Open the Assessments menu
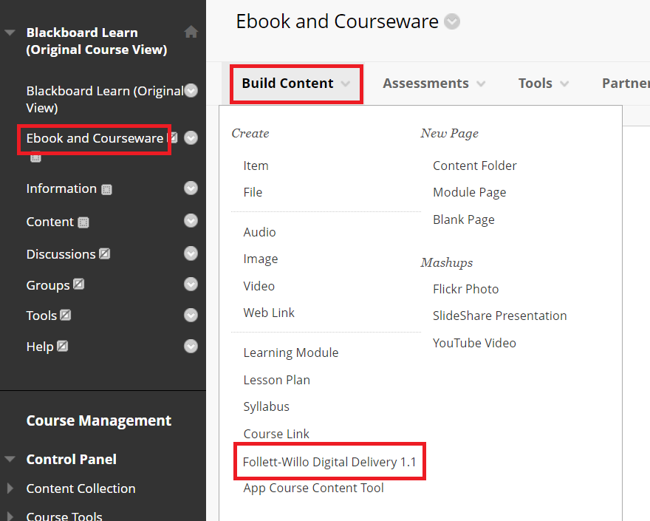650x521 pixels. click(425, 83)
